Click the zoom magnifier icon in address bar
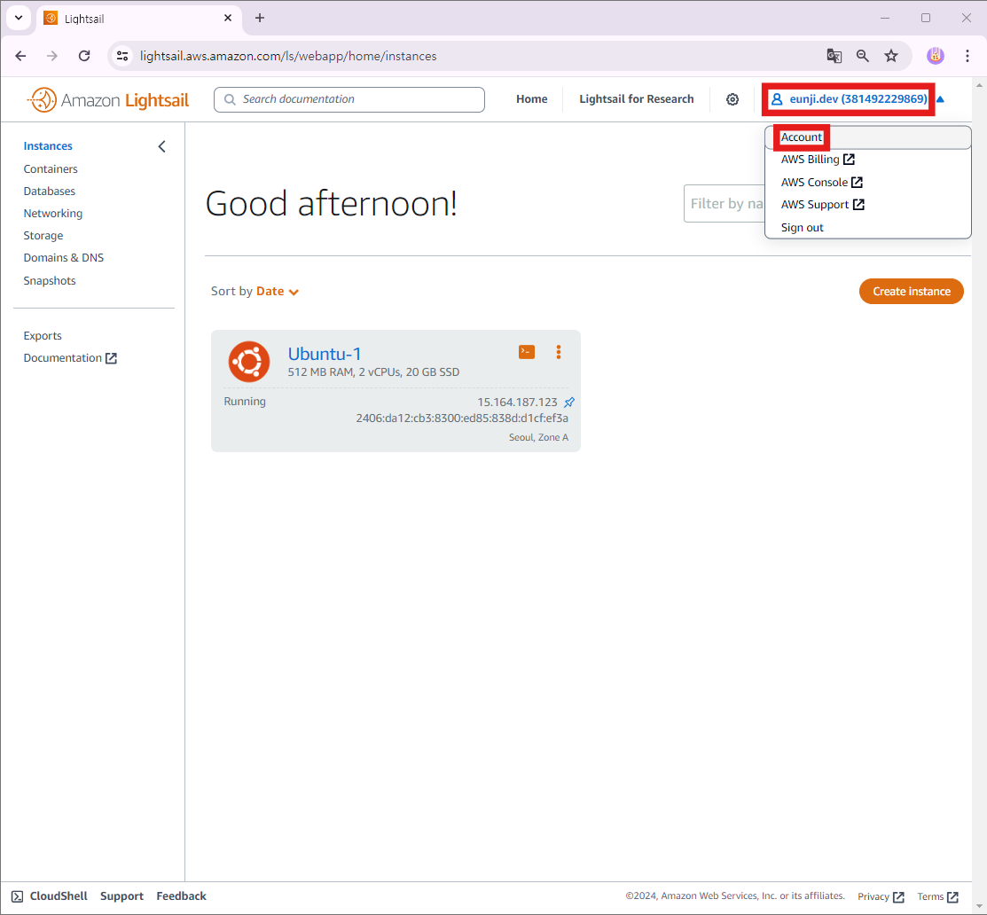This screenshot has height=915, width=987. [x=862, y=56]
